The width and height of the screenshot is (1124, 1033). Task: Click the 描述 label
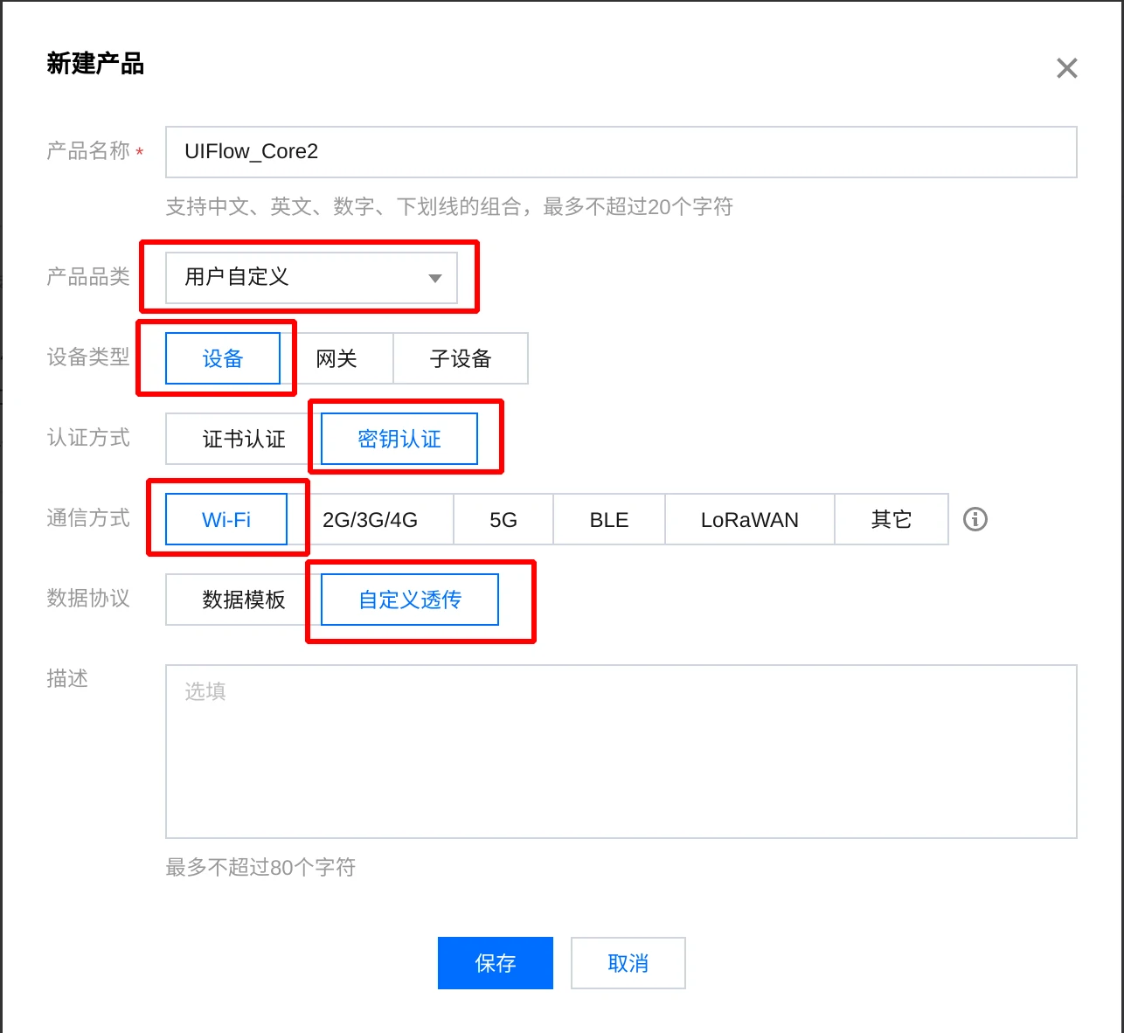(x=67, y=679)
